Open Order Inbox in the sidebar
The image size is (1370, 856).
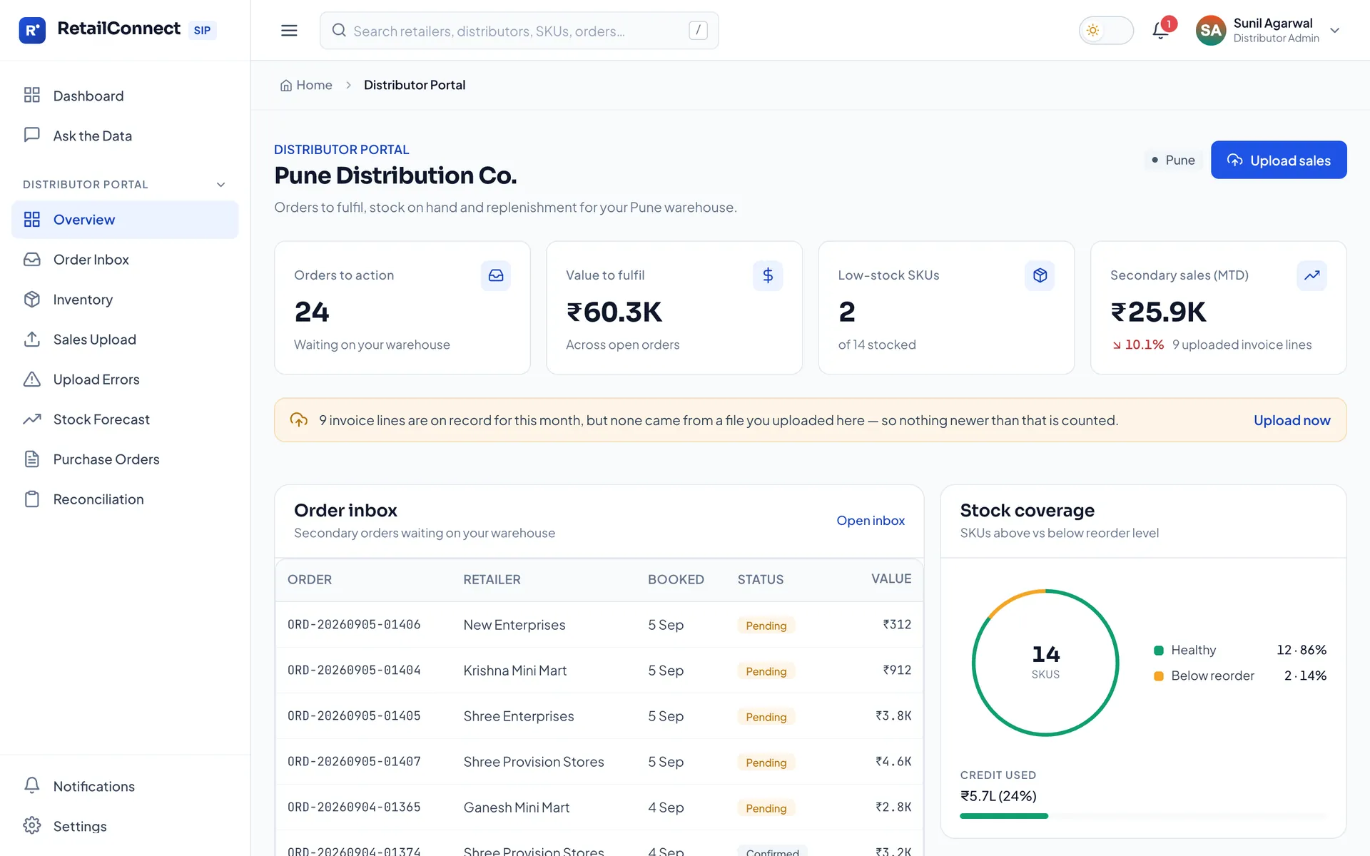pos(125,260)
